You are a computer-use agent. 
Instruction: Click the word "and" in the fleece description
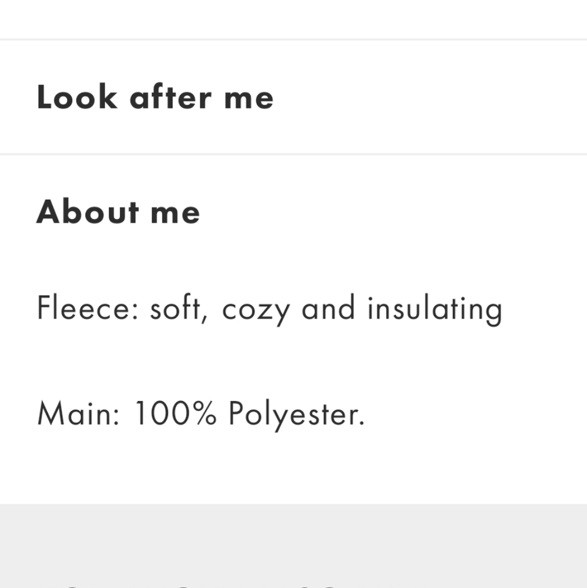click(328, 309)
